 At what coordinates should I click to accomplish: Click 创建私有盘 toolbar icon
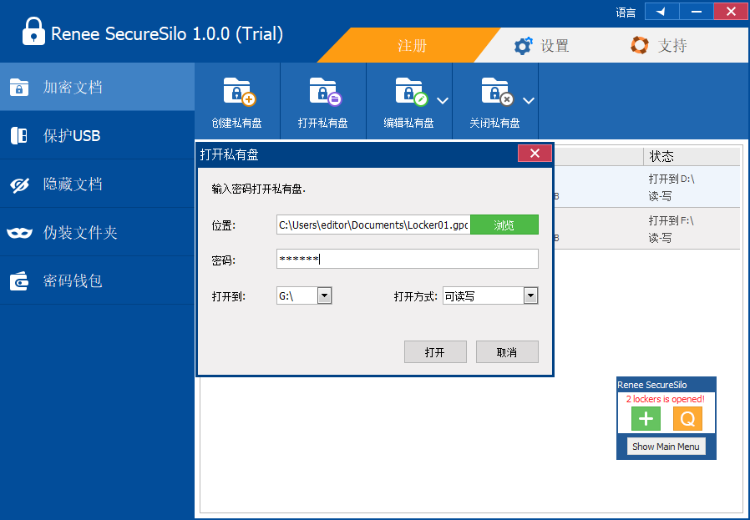pos(236,103)
